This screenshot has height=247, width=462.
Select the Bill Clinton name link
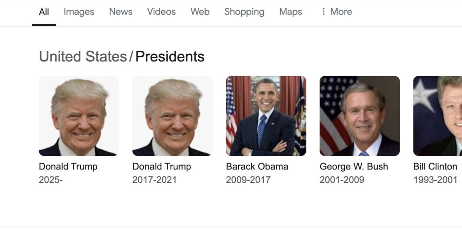tap(435, 167)
